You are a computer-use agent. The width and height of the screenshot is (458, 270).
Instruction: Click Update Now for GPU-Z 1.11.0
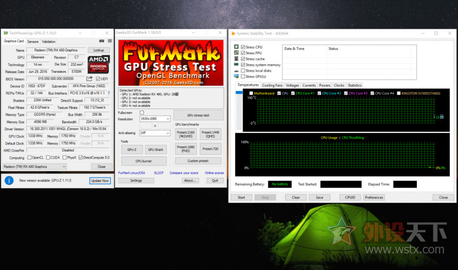100,181
